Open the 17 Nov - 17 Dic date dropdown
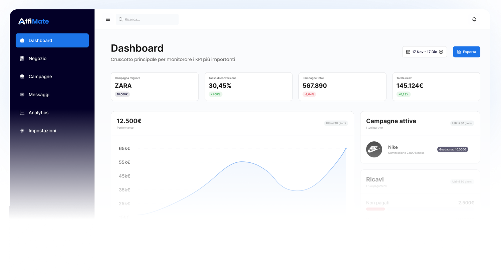501x280 pixels. click(x=424, y=51)
